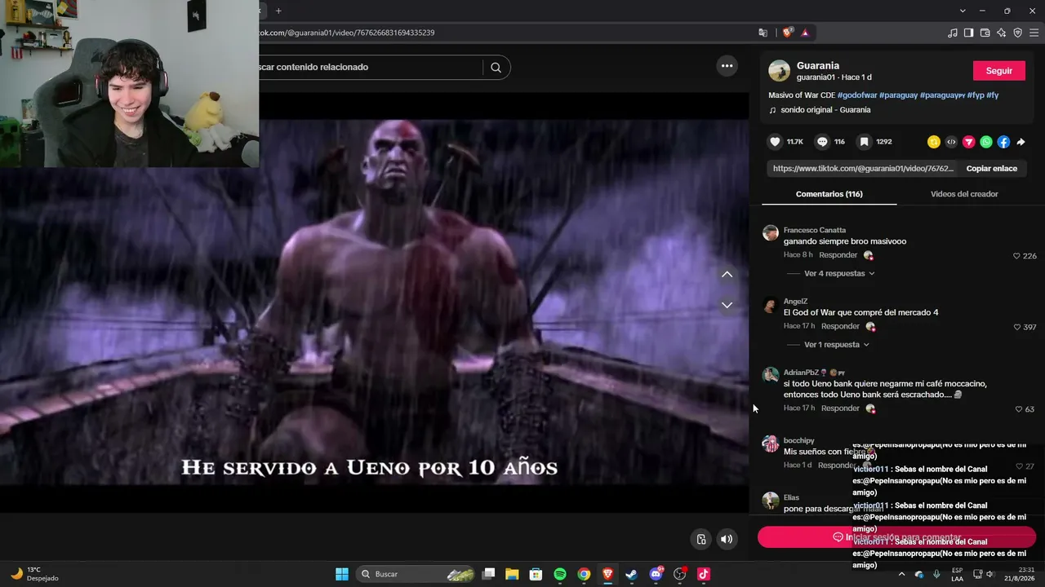Open Brave Rewards triangle icon
The image size is (1045, 587).
click(x=805, y=33)
